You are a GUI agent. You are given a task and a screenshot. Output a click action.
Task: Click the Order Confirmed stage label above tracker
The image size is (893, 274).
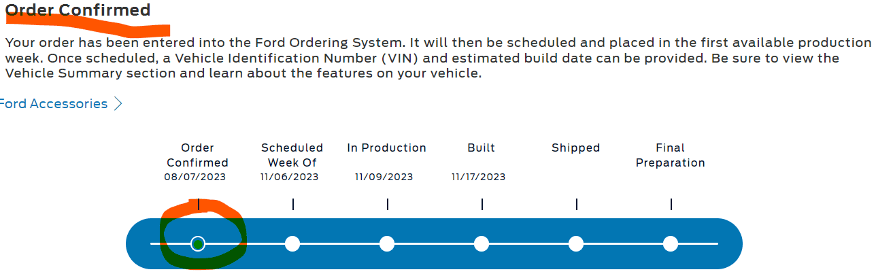[x=197, y=155]
